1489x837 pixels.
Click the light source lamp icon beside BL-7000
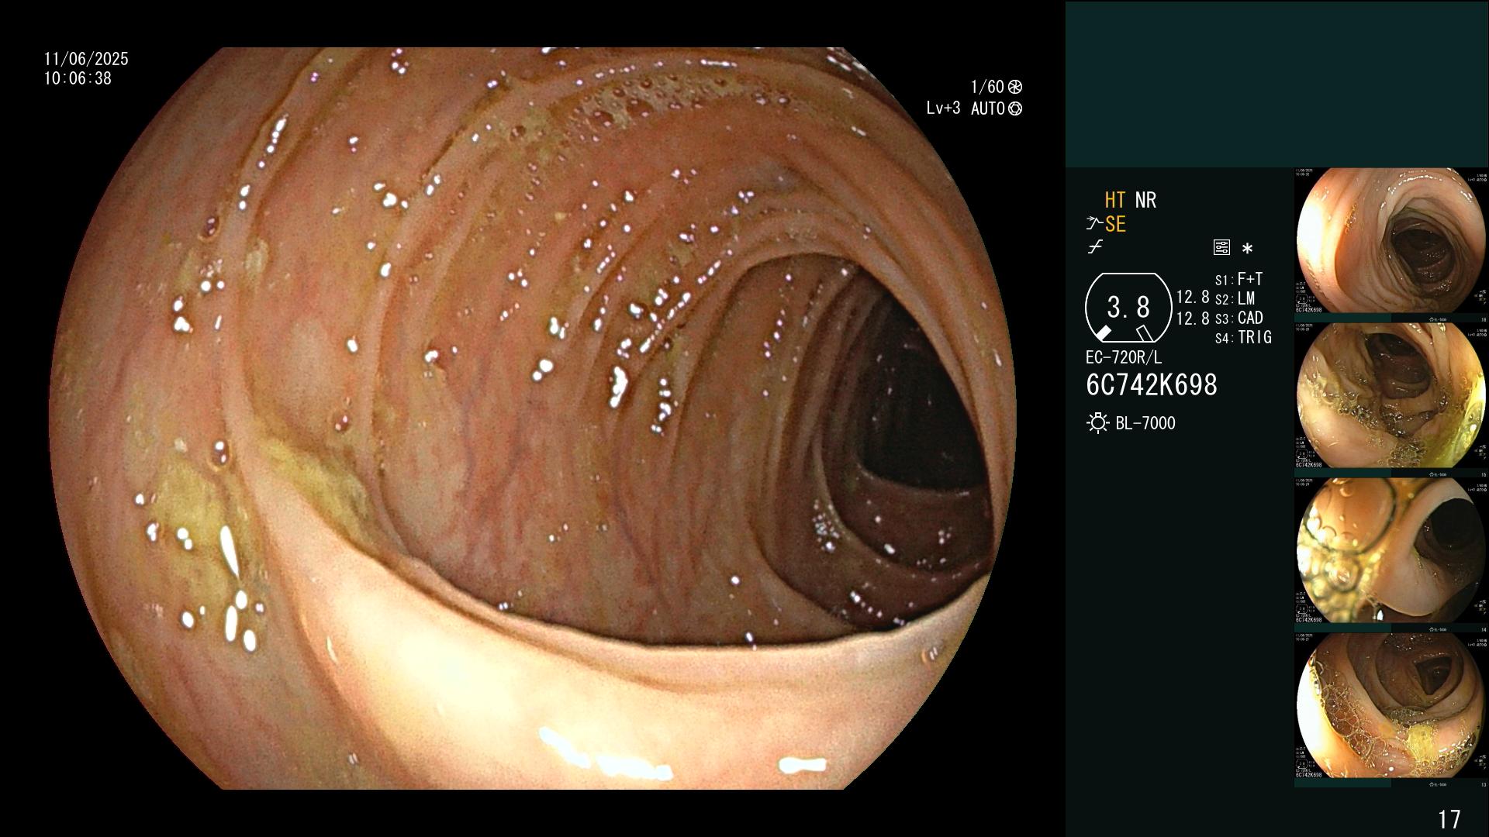pos(1097,423)
